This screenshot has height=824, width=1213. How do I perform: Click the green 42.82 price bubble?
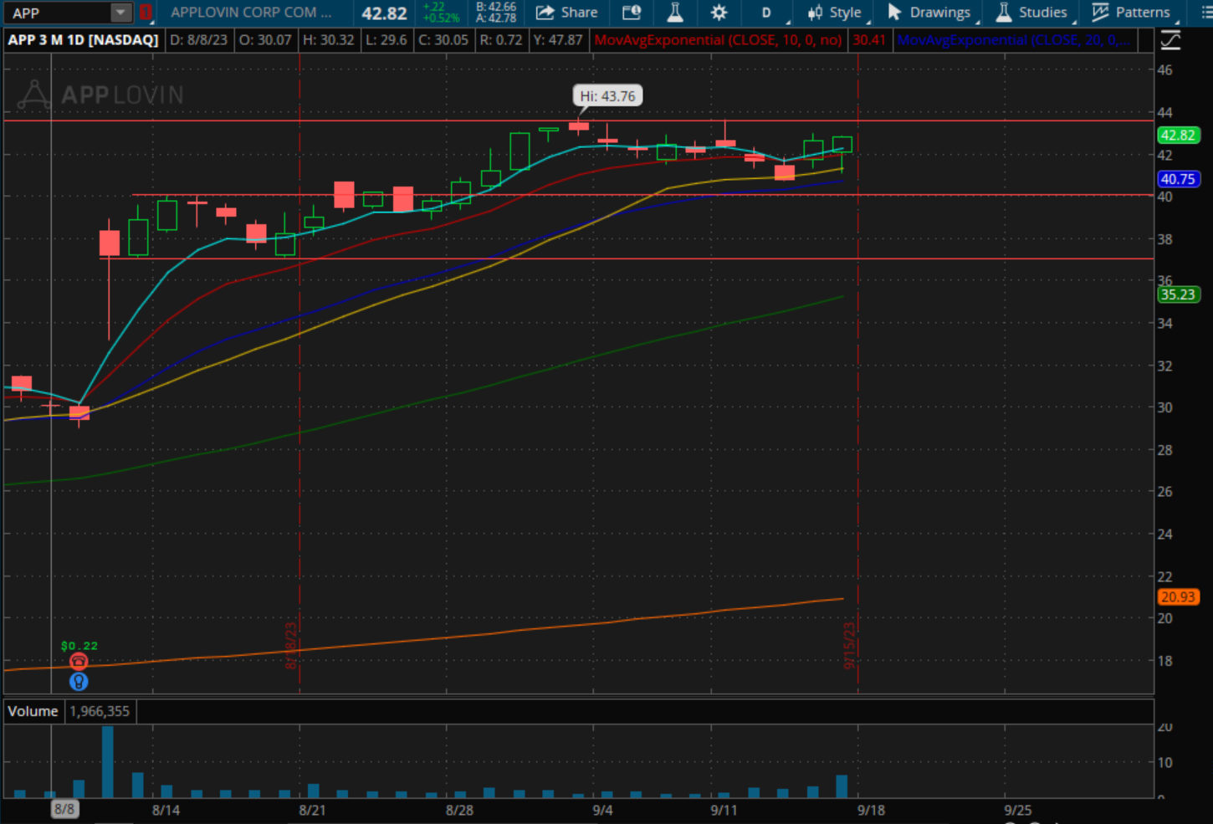point(1178,136)
